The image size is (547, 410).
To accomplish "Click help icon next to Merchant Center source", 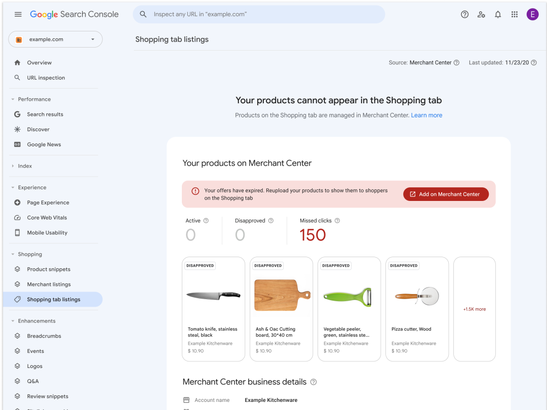I will (x=456, y=63).
